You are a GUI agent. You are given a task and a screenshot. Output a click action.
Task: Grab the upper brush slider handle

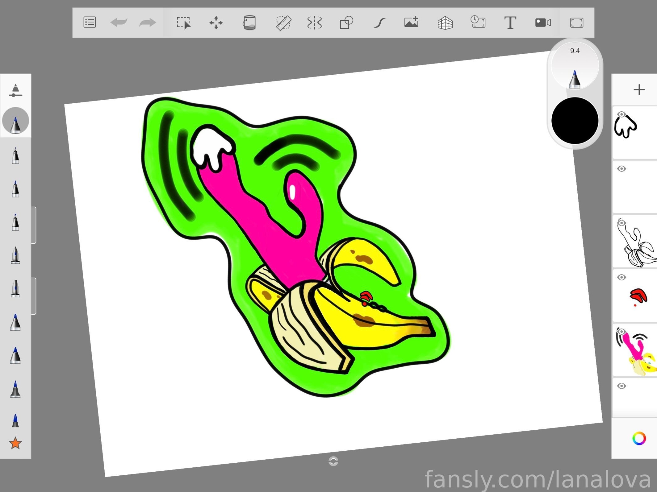click(x=34, y=225)
